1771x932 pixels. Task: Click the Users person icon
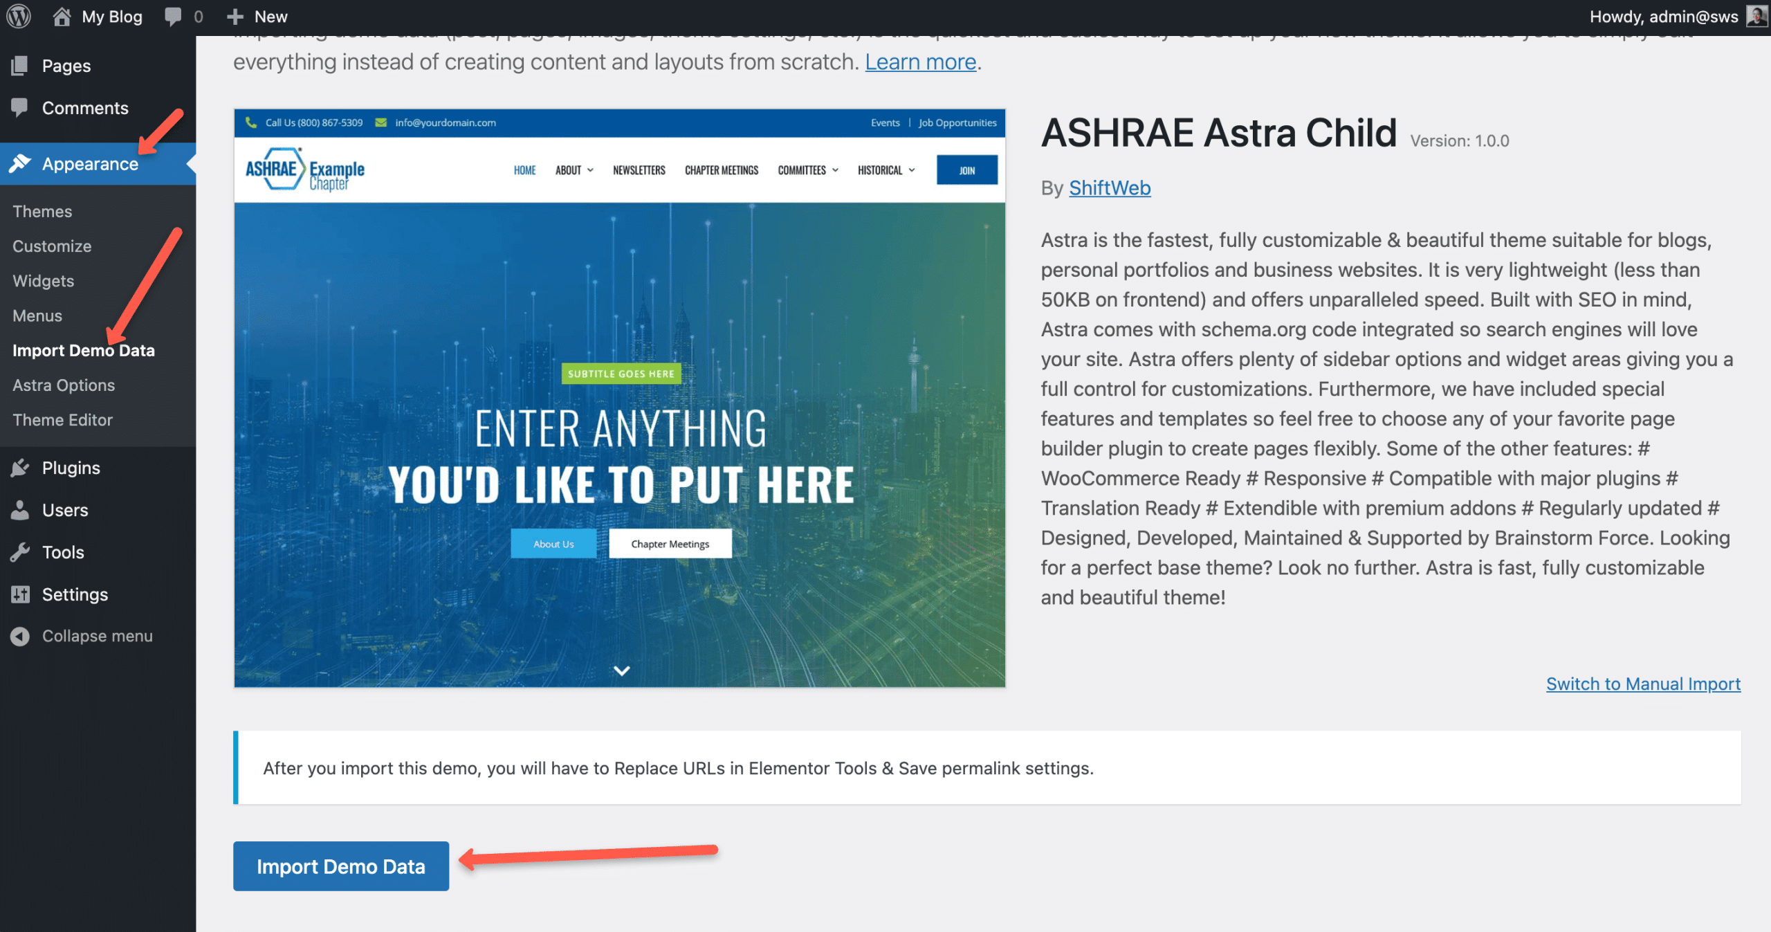(x=20, y=510)
